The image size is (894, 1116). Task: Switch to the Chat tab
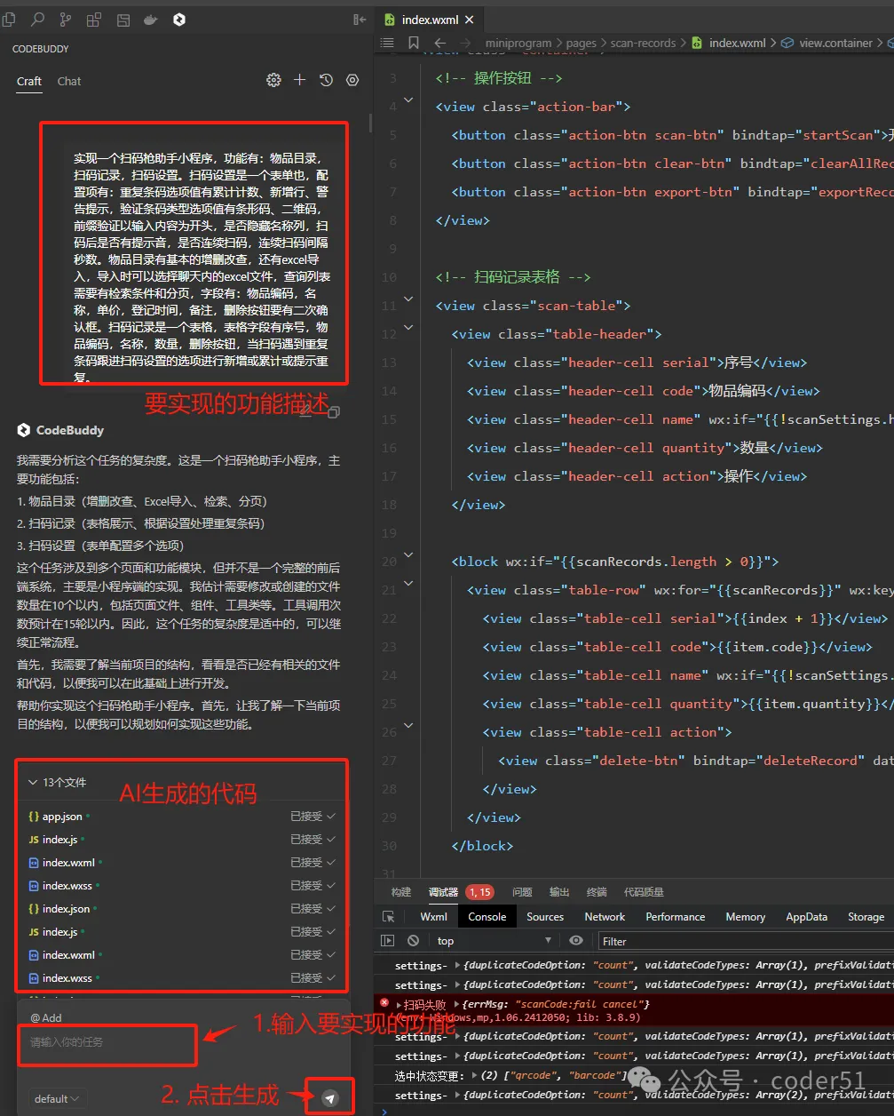tap(69, 81)
